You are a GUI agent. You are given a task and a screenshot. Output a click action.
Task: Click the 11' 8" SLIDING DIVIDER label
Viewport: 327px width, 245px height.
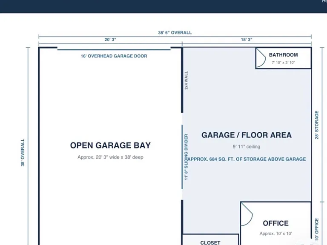186,157
